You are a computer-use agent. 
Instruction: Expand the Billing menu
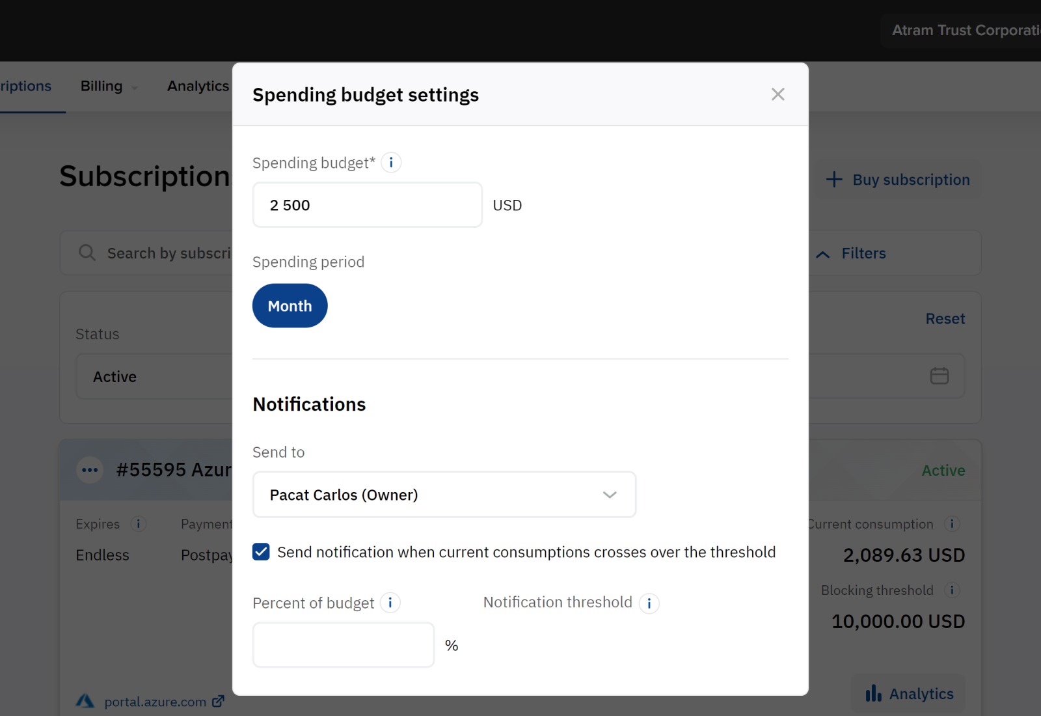click(108, 87)
